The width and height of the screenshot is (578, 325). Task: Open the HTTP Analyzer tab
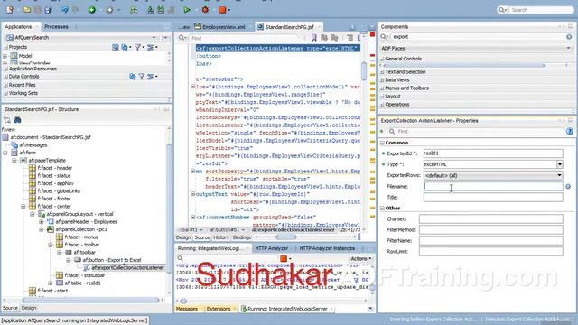coord(272,248)
